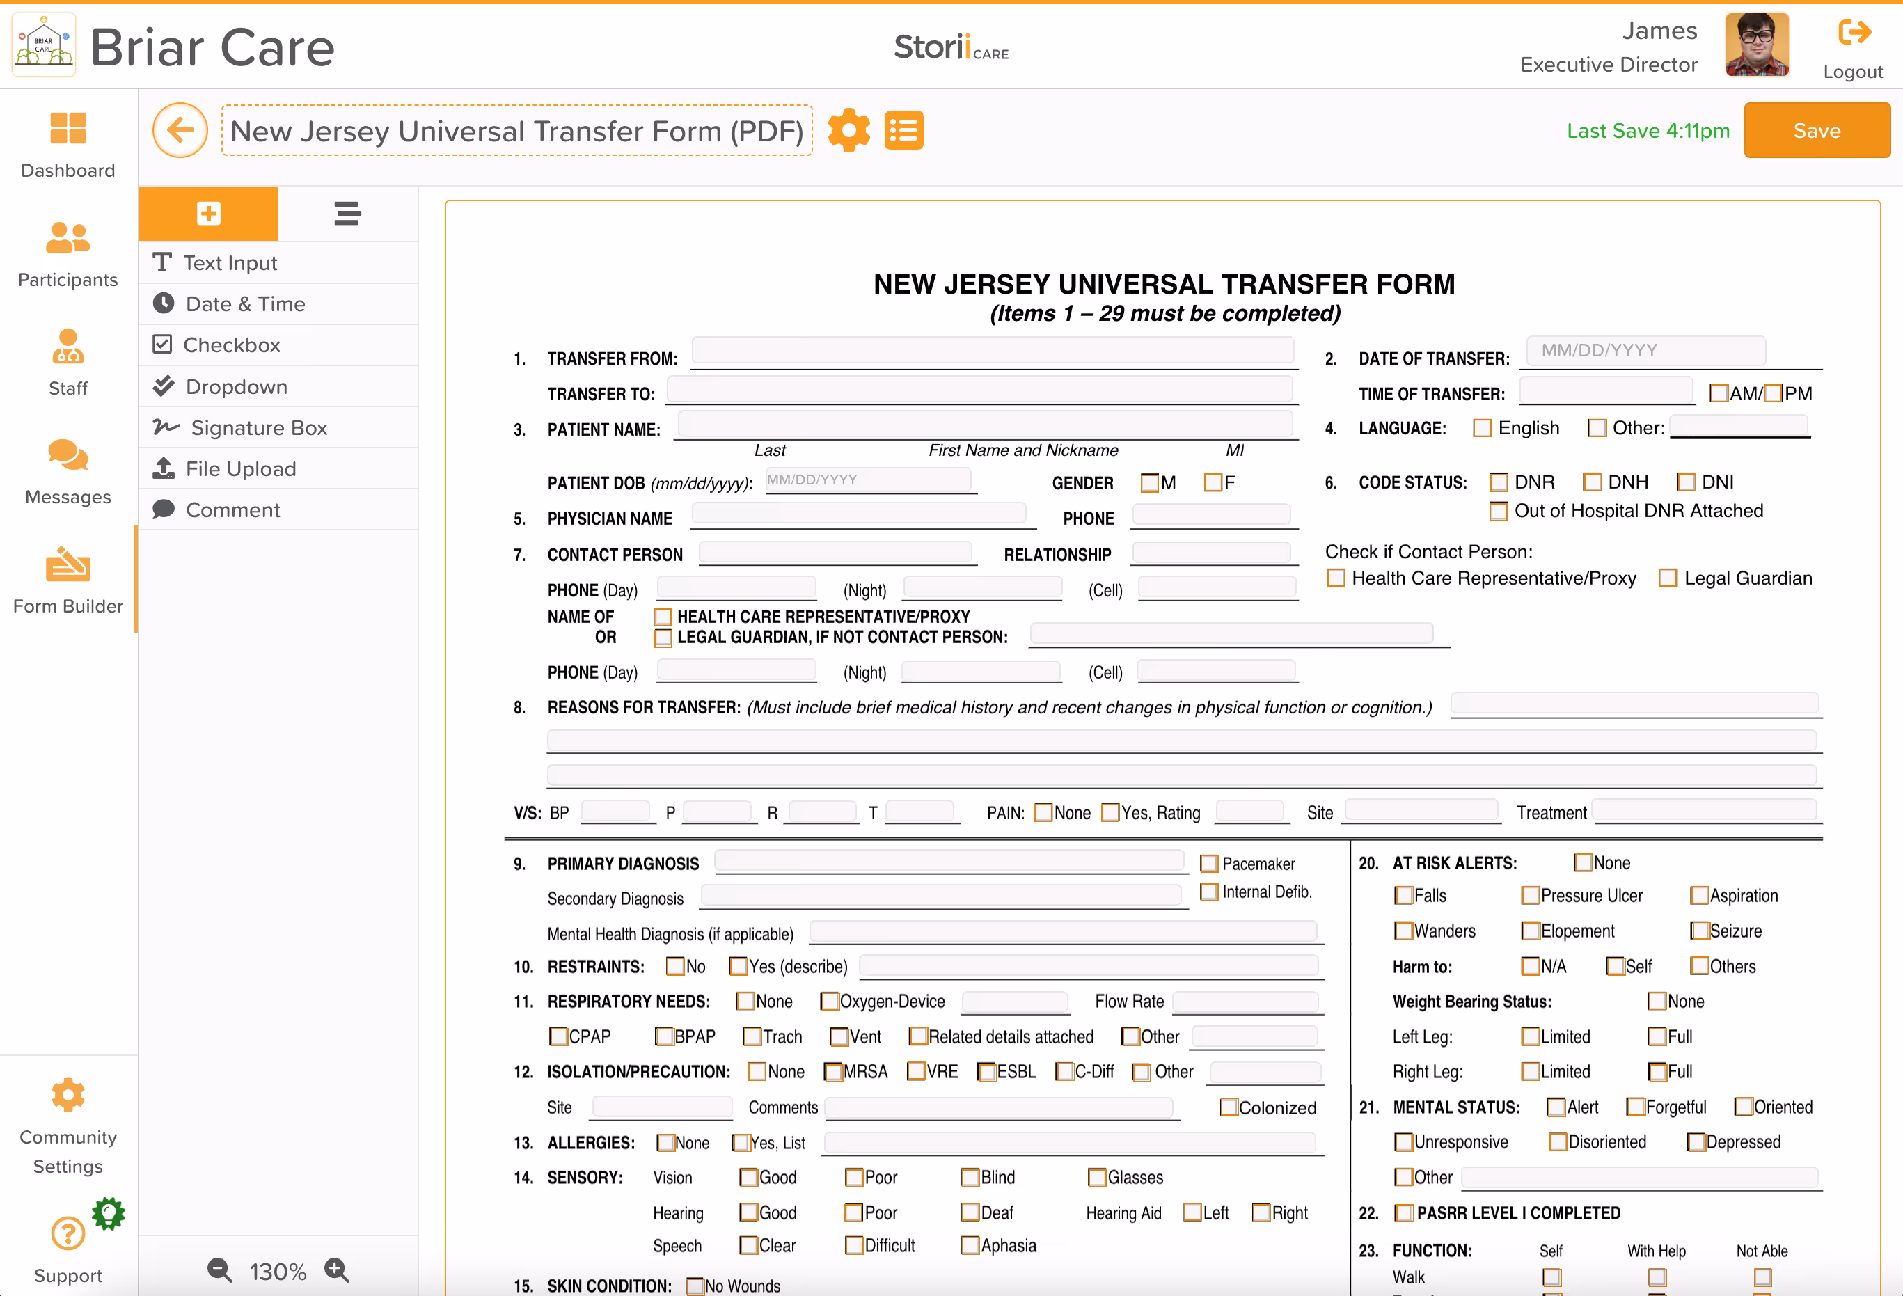Zoom in with magnifier plus
This screenshot has height=1296, width=1903.
pos(337,1270)
